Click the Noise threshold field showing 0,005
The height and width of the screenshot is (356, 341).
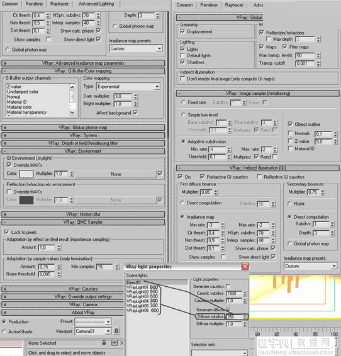coord(47,274)
